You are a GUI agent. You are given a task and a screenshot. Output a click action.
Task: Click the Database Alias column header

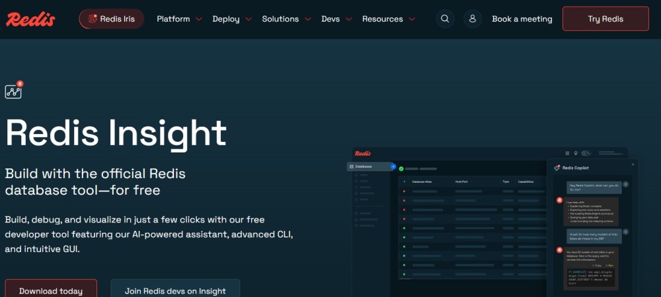click(x=422, y=181)
